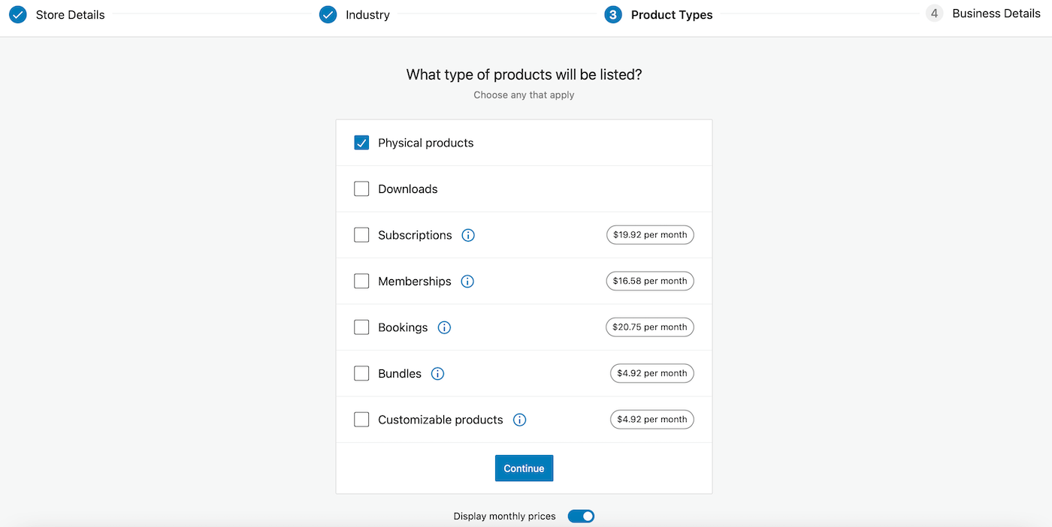Check the Downloads checkbox
Viewport: 1052px width, 527px height.
point(361,188)
